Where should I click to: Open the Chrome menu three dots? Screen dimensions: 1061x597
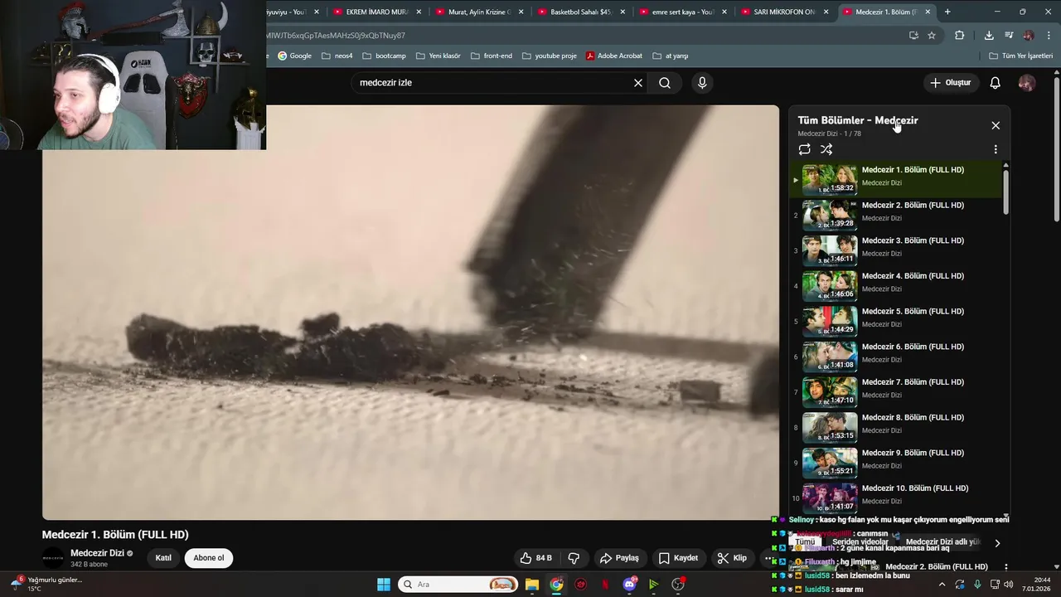pos(1049,36)
